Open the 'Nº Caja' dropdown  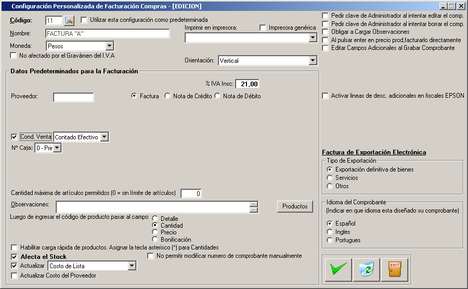tap(57, 148)
